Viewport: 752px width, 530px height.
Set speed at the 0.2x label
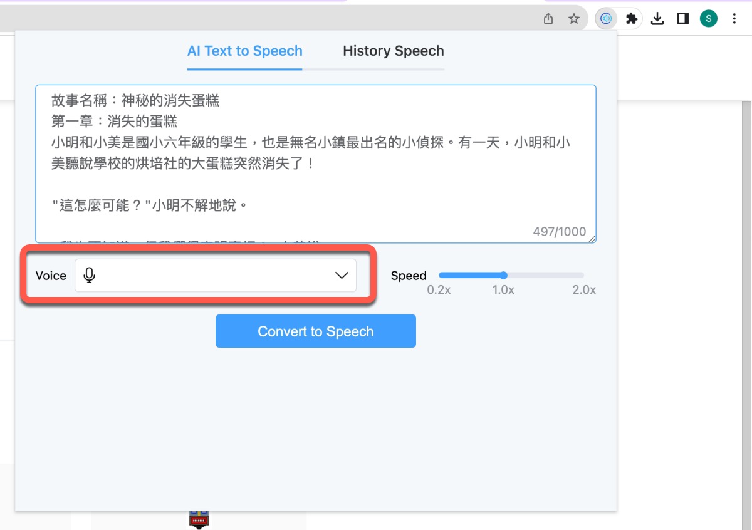439,290
